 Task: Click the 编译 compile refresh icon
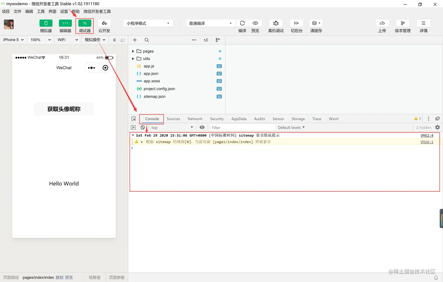click(x=242, y=23)
